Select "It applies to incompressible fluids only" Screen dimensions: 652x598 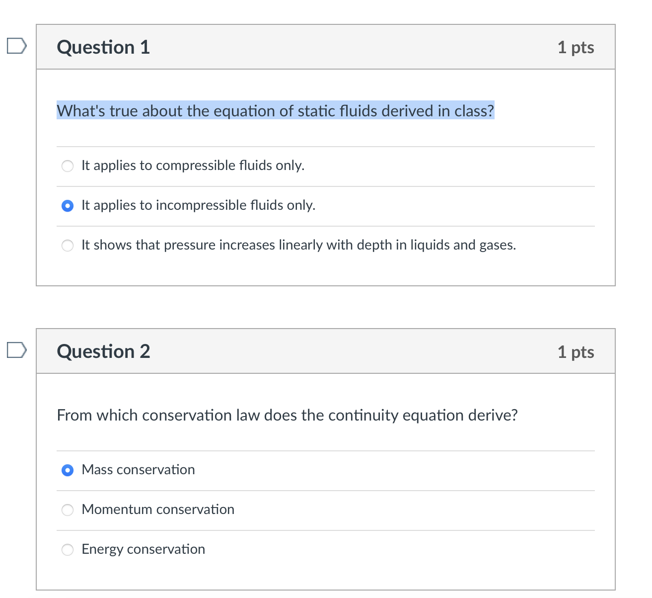pos(68,205)
